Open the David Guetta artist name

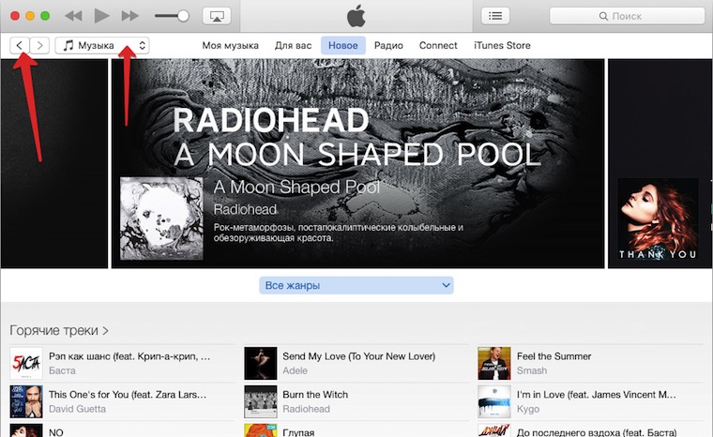click(77, 409)
